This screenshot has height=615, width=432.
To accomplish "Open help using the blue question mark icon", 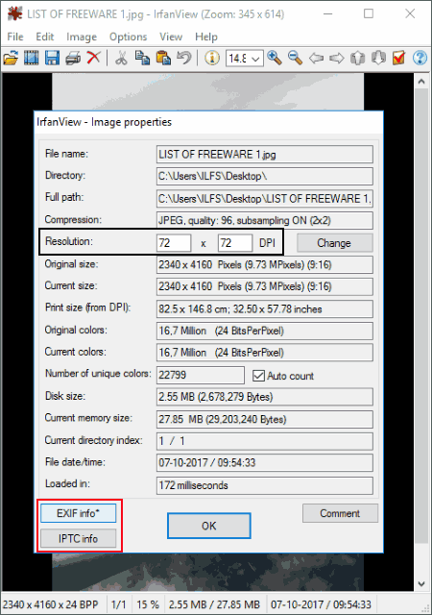I will coord(420,58).
